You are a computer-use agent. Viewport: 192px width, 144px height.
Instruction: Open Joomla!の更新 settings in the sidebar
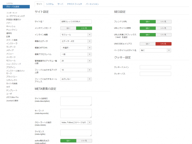12,101
